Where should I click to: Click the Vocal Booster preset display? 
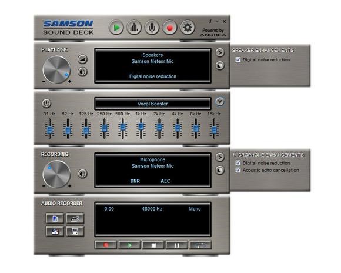coord(153,104)
